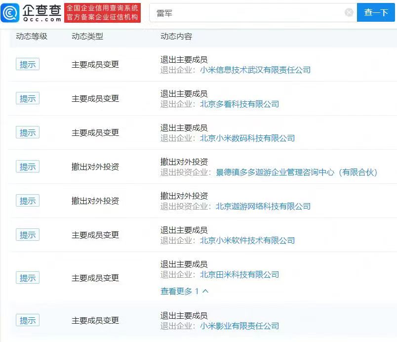Click 提示 tag in the 景德镇多多迦游 row

[x=28, y=167]
